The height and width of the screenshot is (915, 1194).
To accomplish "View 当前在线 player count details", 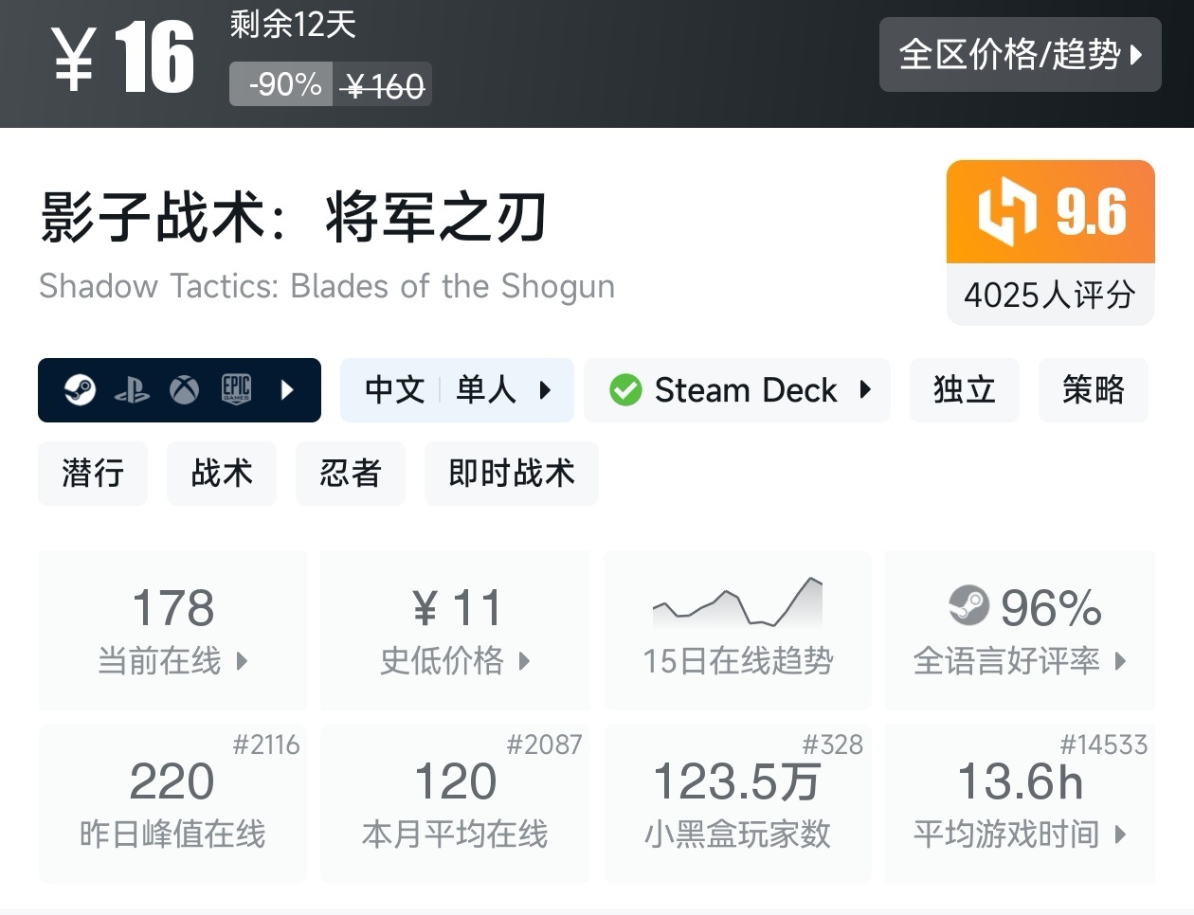I will click(172, 631).
